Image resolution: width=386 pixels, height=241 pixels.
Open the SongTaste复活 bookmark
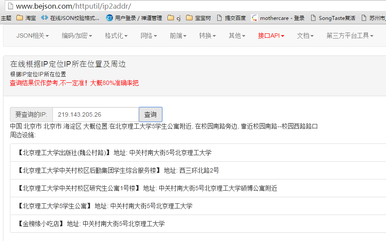(333, 18)
